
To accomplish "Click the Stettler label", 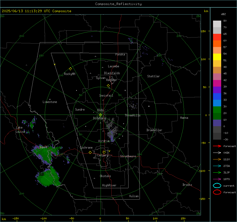I will 154,76.
